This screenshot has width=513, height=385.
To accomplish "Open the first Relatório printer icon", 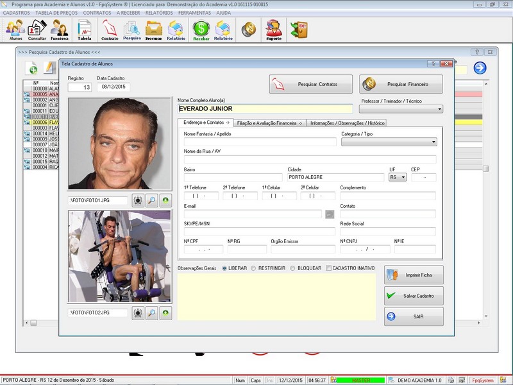I will coord(176,30).
